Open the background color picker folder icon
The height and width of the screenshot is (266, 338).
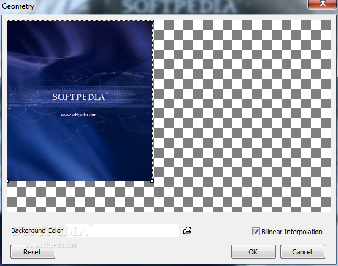tap(187, 230)
